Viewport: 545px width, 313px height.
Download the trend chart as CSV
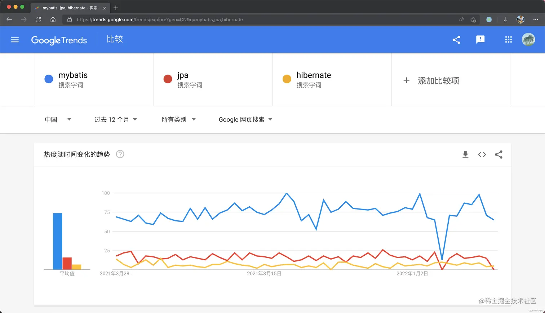point(465,155)
